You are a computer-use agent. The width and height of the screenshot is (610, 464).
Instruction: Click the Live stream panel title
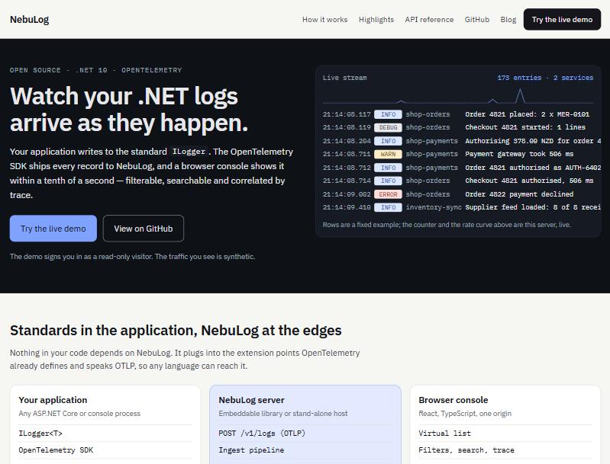[x=344, y=78]
